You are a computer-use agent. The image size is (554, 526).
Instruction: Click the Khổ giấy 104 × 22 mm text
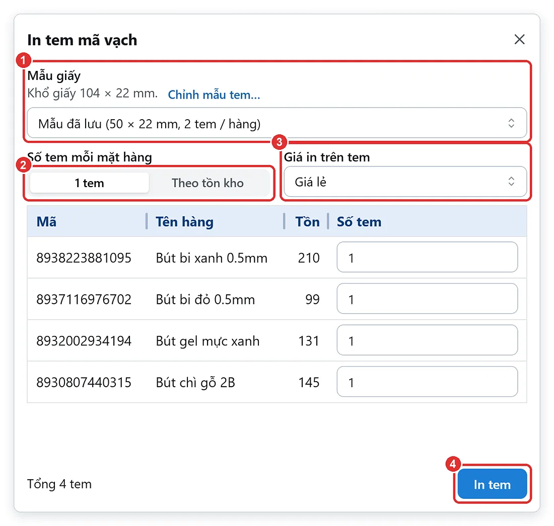[92, 93]
